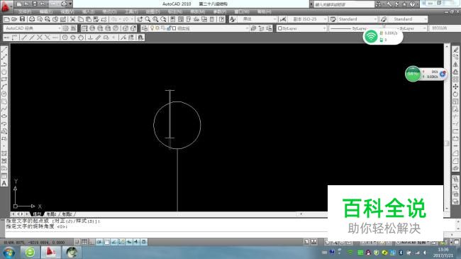461x259 pixels.
Task: Open the Linetype ByLayer dropdown
Action: point(355,28)
